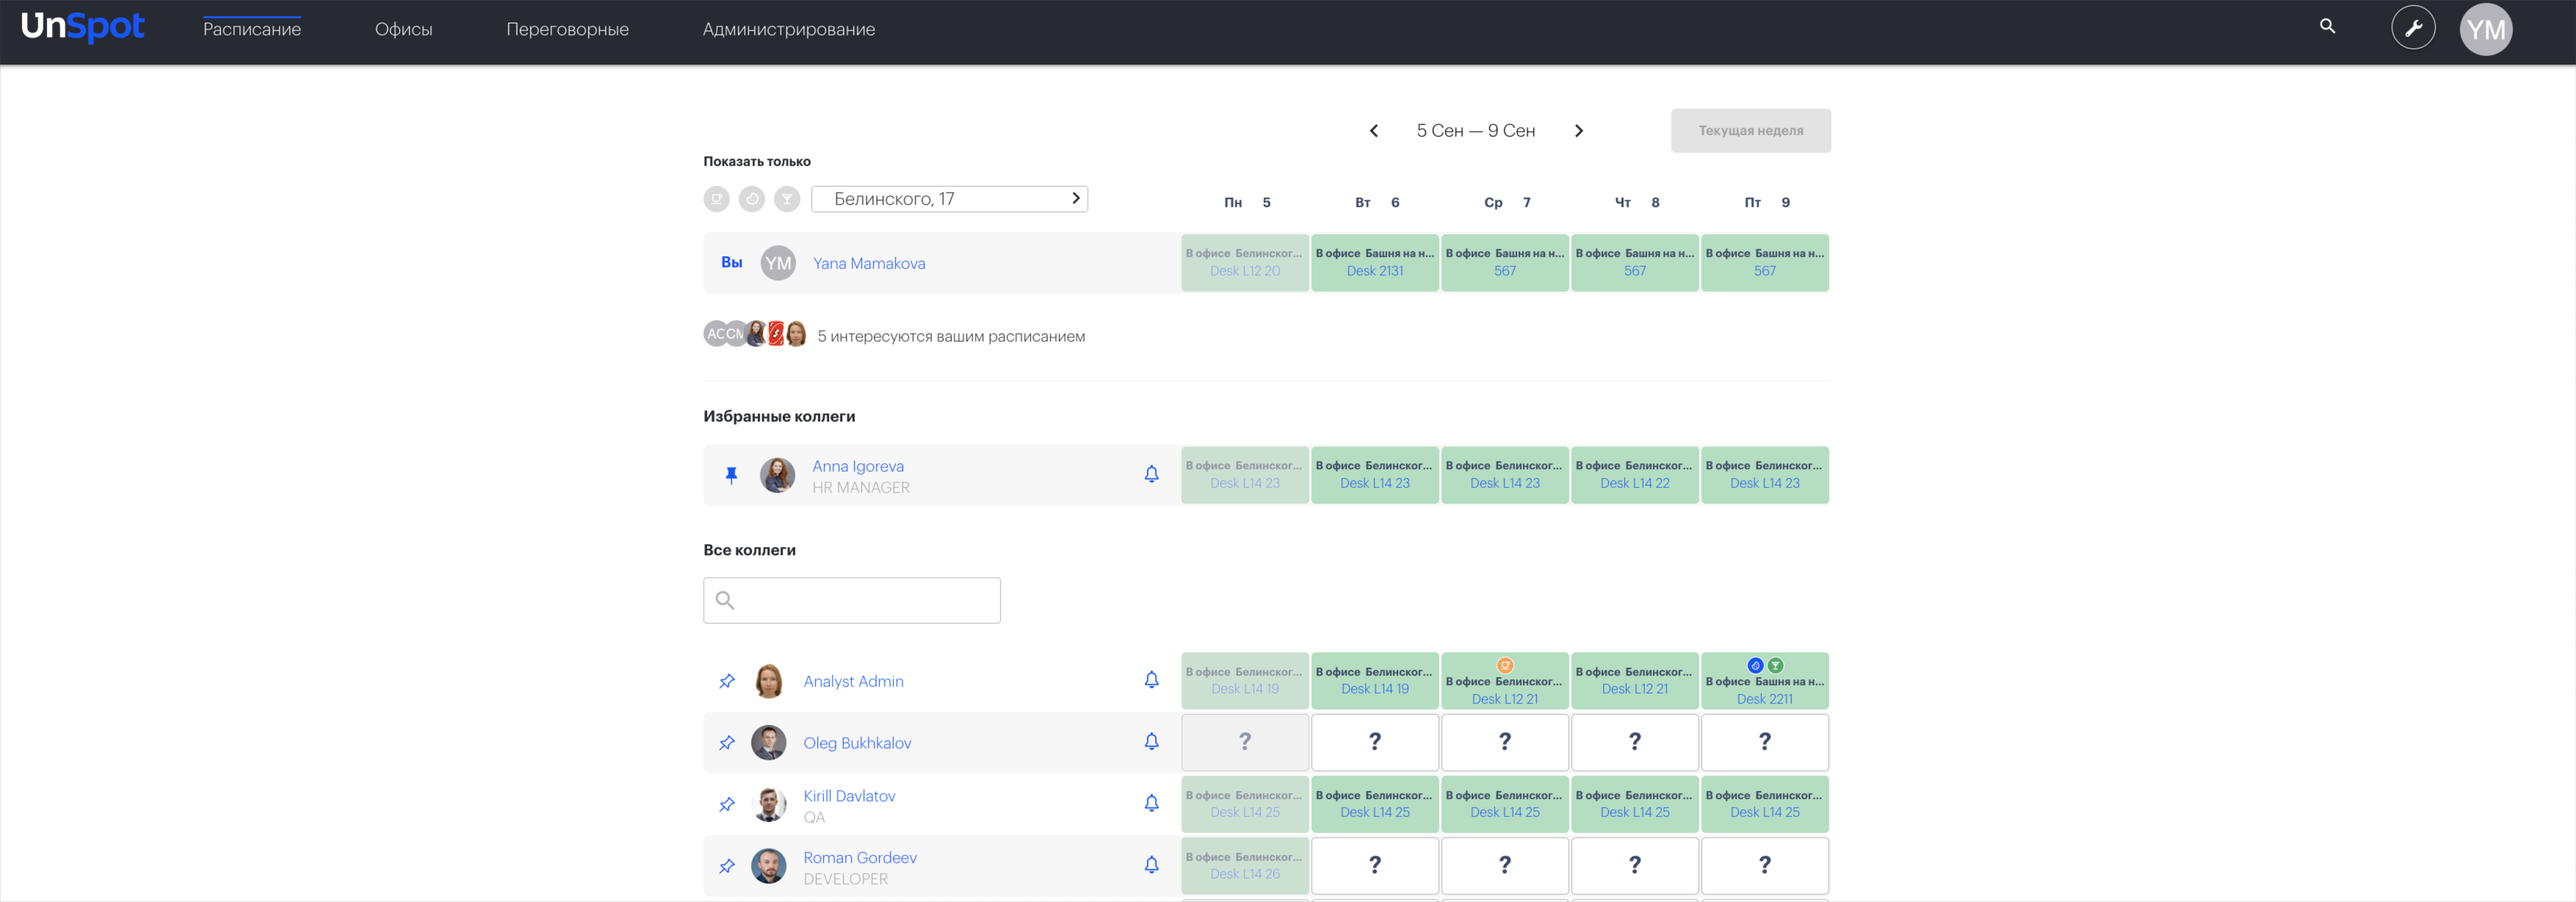Screen dimensions: 2576x902
Task: Open the Расписание tab
Action: point(252,29)
